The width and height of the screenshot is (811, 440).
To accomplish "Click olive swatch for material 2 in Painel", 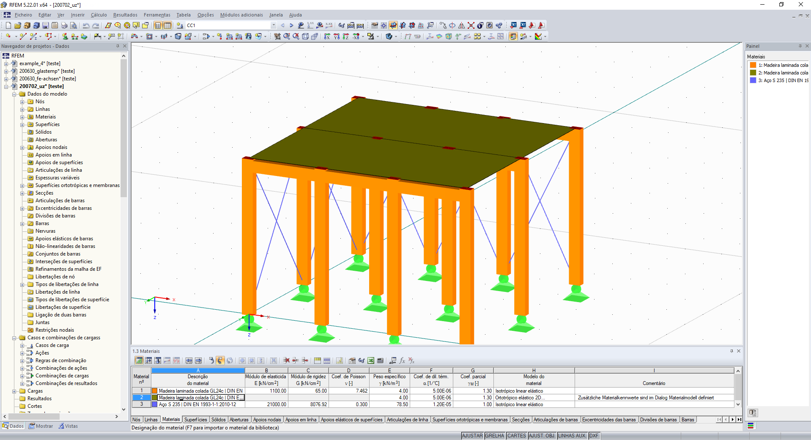I will pyautogui.click(x=753, y=73).
